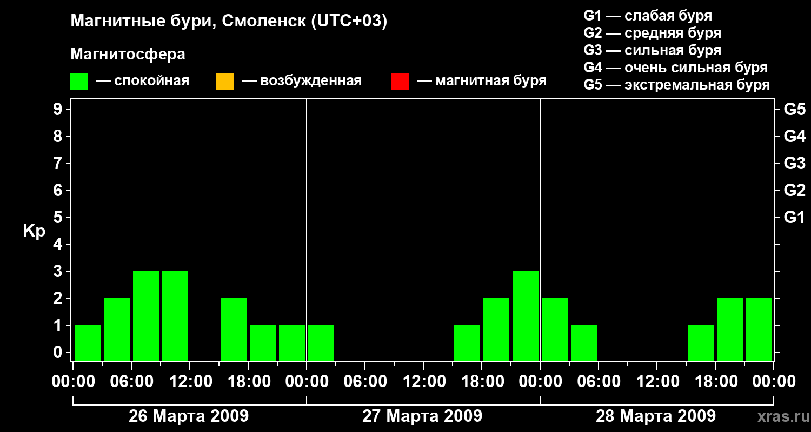Click the '18:00' time label under 27 Марта
This screenshot has width=811, height=432.
482,382
